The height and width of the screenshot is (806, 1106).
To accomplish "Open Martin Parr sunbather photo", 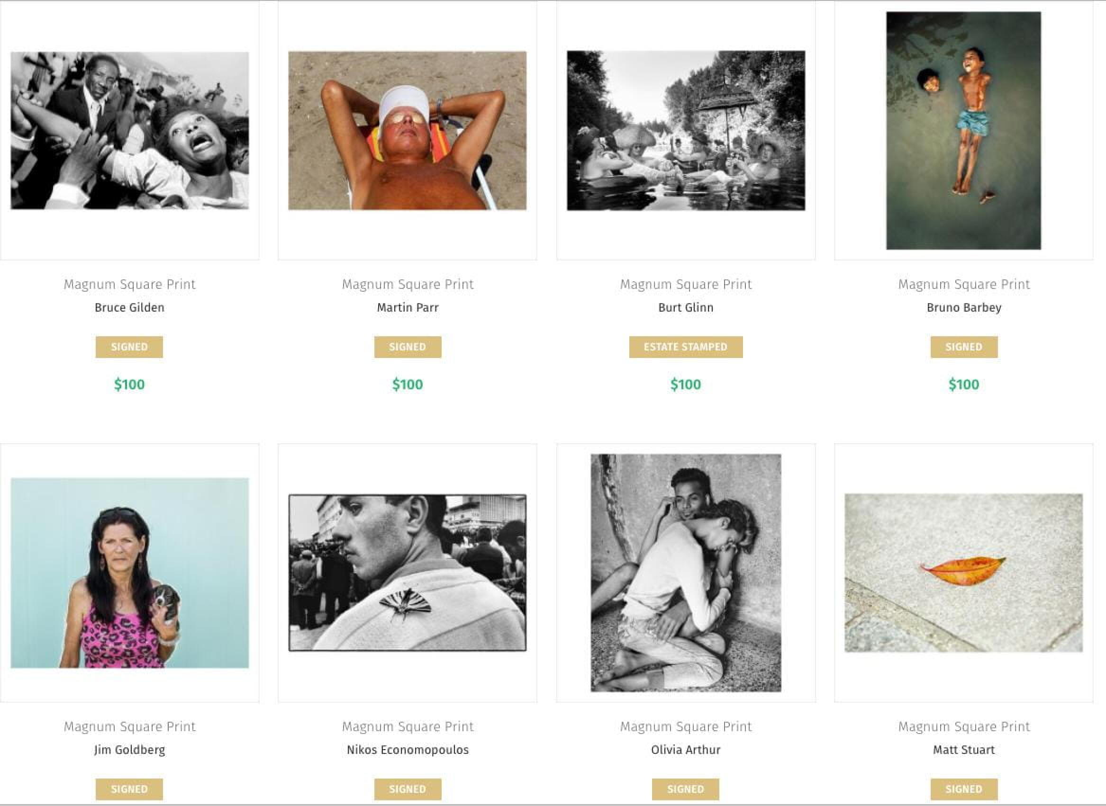I will pos(407,130).
